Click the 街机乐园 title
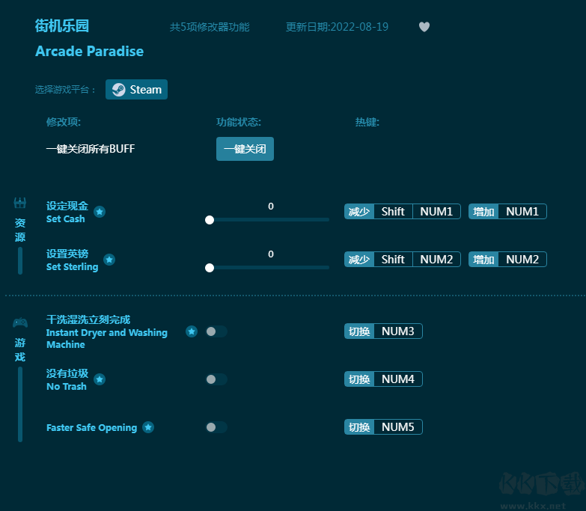Image resolution: width=586 pixels, height=511 pixels. pos(62,26)
